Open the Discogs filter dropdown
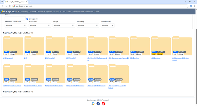 pyautogui.click(x=64, y=26)
